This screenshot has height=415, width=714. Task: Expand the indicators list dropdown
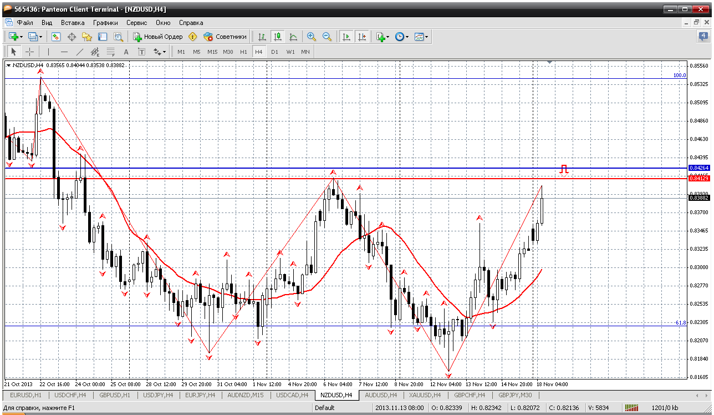click(387, 37)
